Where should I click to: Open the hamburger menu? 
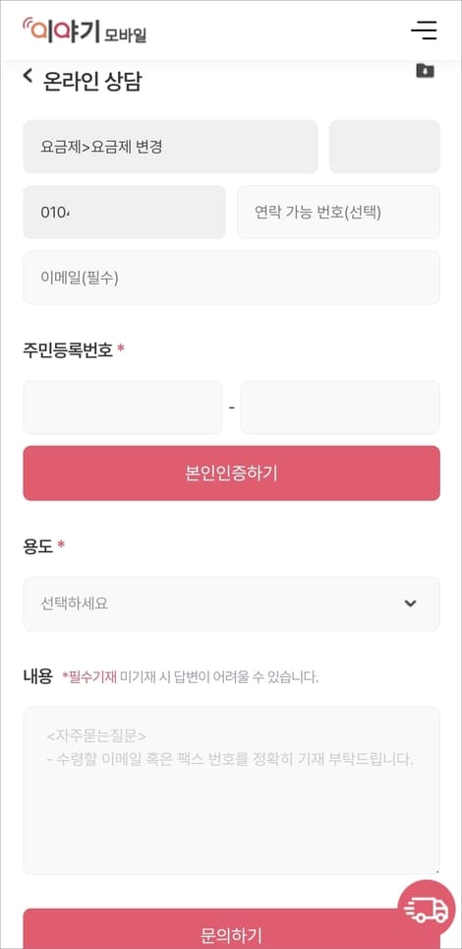[424, 31]
